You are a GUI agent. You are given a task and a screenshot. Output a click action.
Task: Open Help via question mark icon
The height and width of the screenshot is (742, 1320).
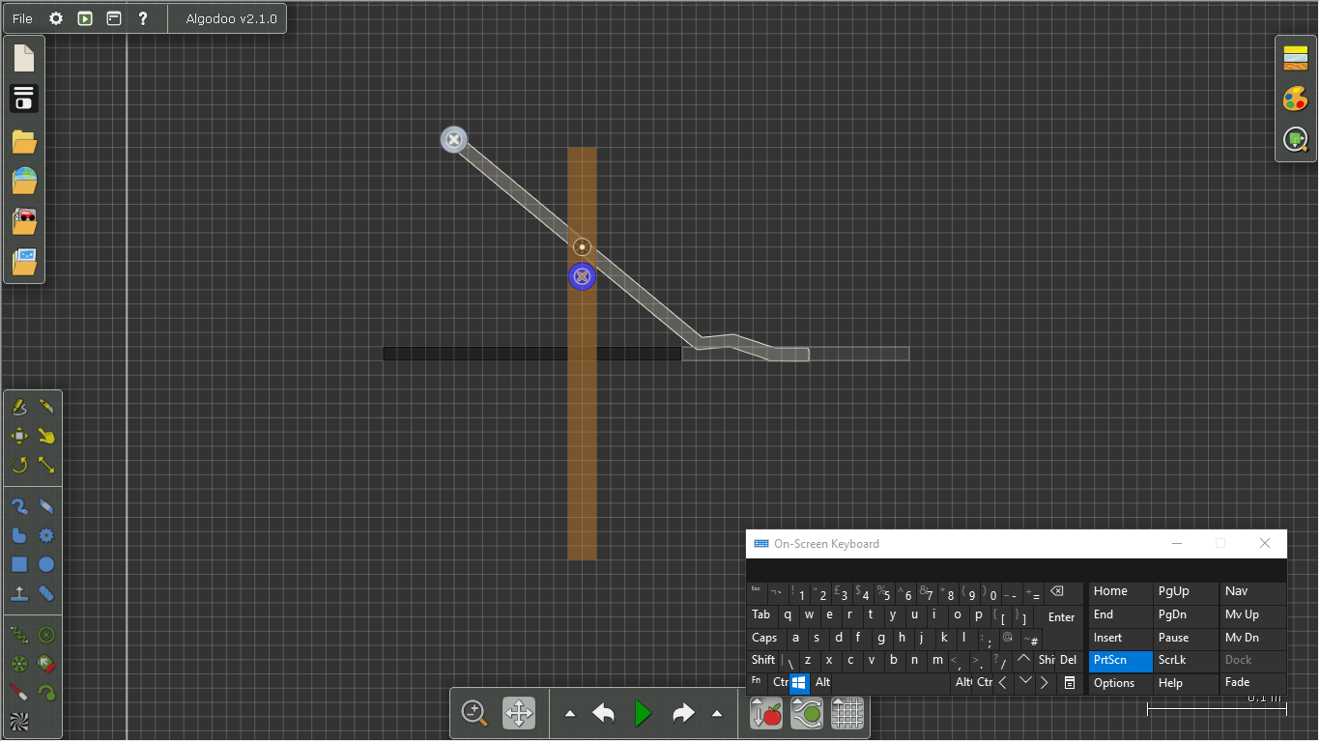click(143, 18)
